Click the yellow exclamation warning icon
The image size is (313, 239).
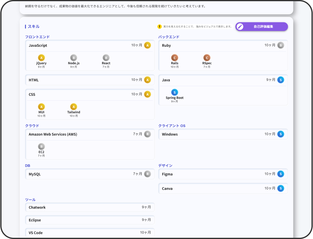tap(160, 27)
